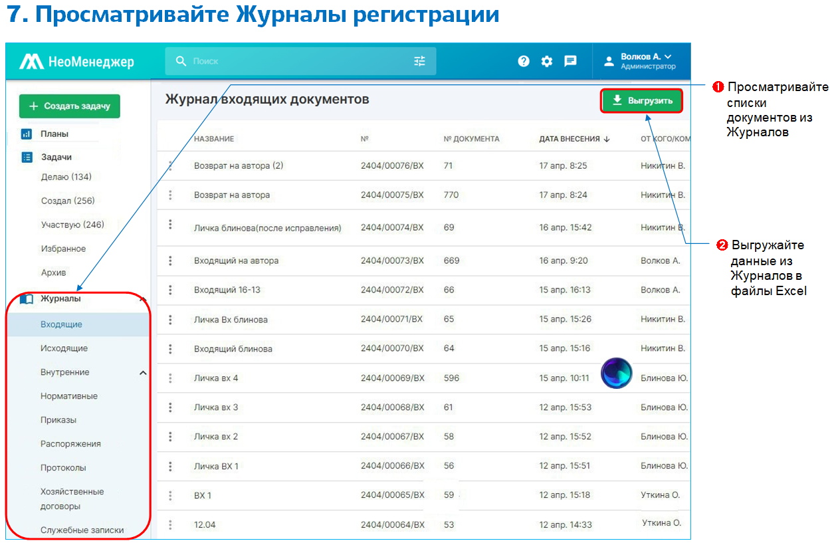This screenshot has width=836, height=545.
Task: Sort by Дата внесения column header
Action: pyautogui.click(x=574, y=139)
